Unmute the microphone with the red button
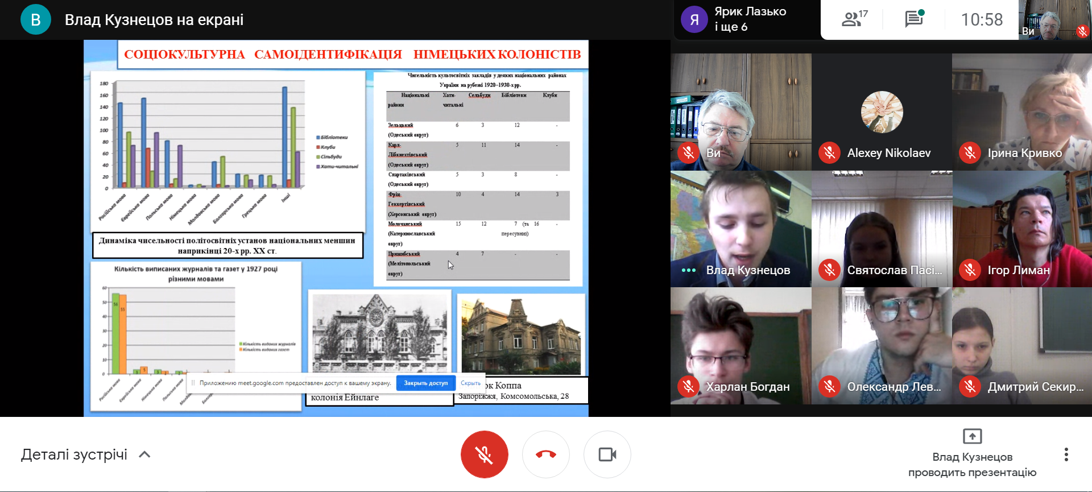The image size is (1092, 492). 485,454
